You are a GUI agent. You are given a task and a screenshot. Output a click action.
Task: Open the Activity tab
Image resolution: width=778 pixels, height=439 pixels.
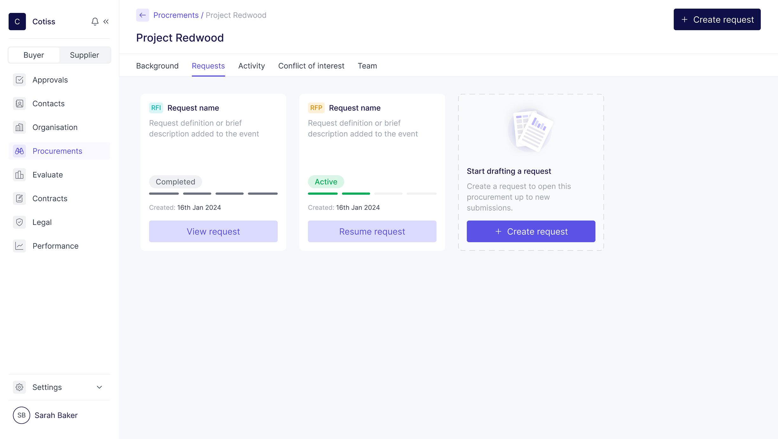[251, 66]
